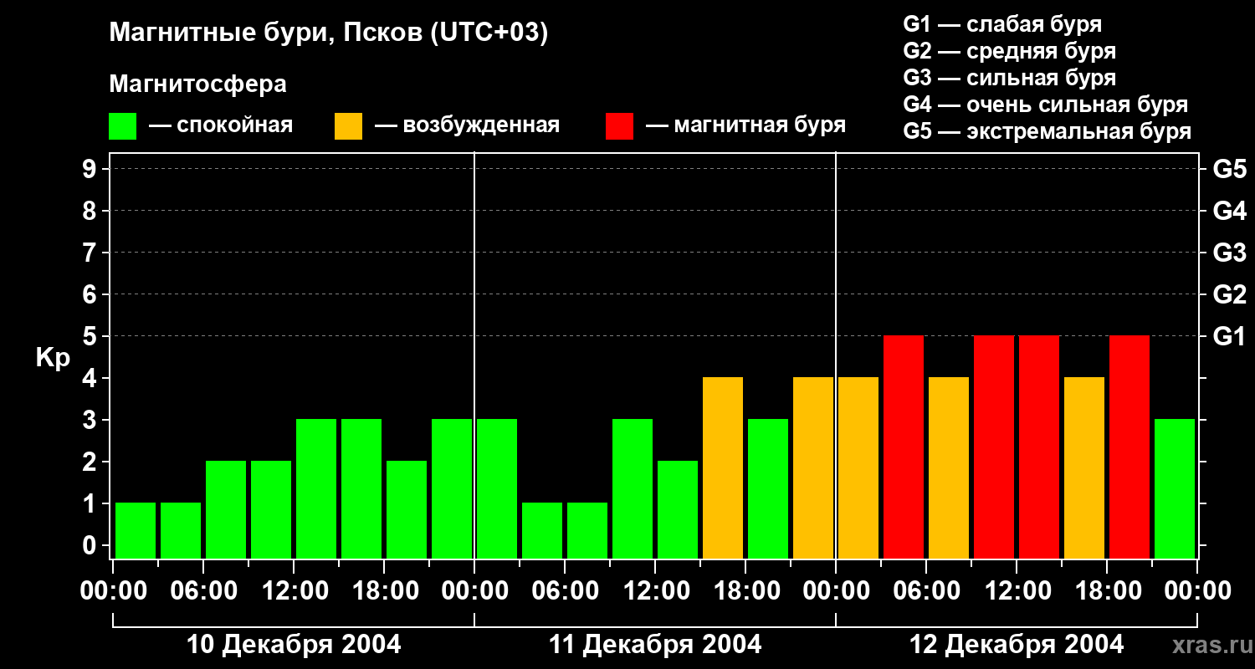Click the 12 December 09:00–12:00 red bar
1255x669 pixels.
(994, 447)
